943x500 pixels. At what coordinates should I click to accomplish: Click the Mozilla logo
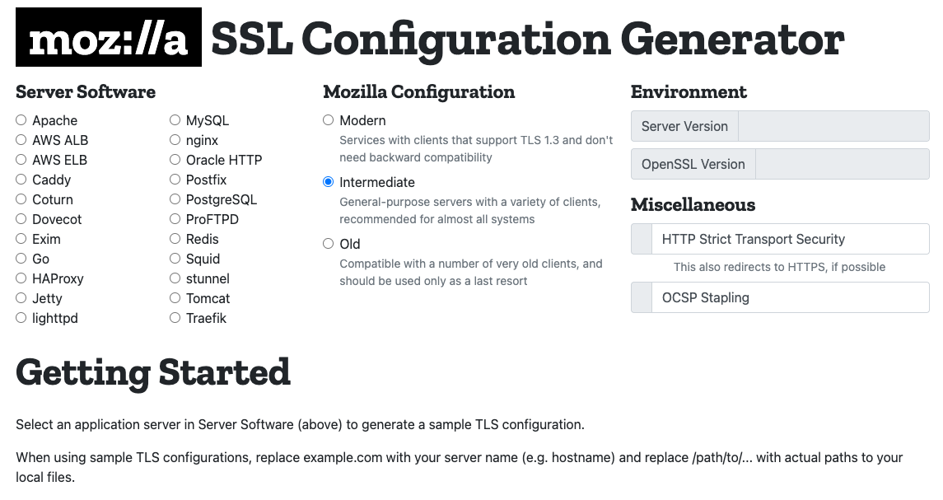[x=108, y=38]
